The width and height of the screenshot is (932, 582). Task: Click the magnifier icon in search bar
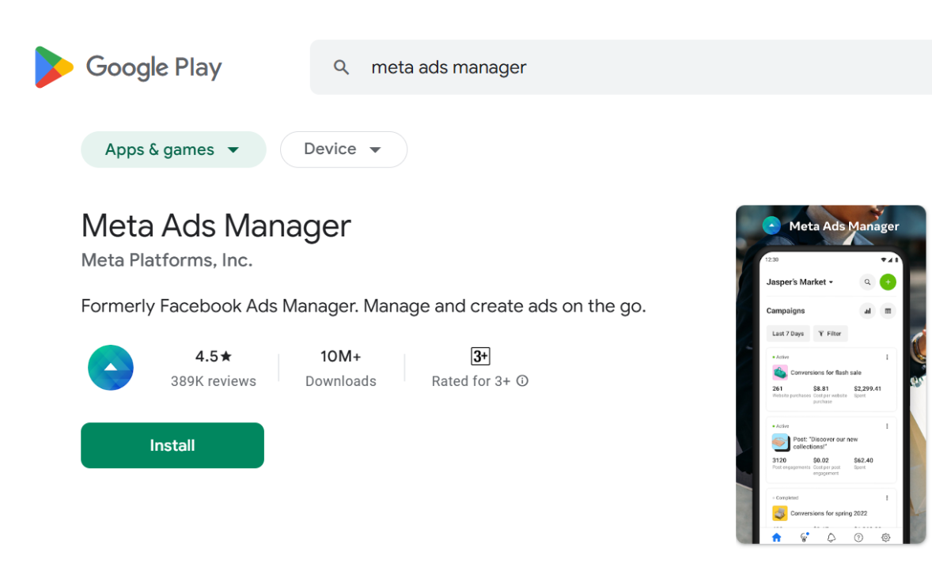tap(341, 67)
